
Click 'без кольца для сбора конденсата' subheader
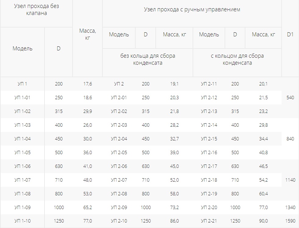(x=148, y=59)
